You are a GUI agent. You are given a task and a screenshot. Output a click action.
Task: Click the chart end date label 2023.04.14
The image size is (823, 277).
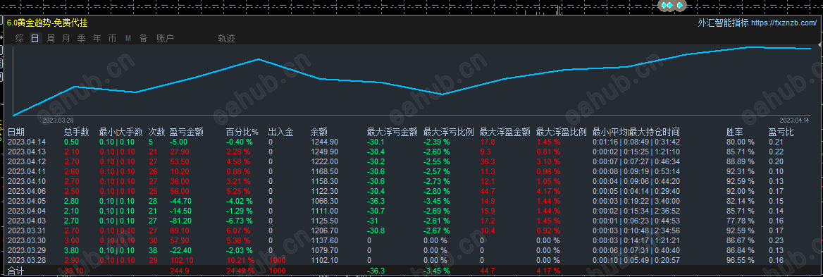[x=794, y=120]
